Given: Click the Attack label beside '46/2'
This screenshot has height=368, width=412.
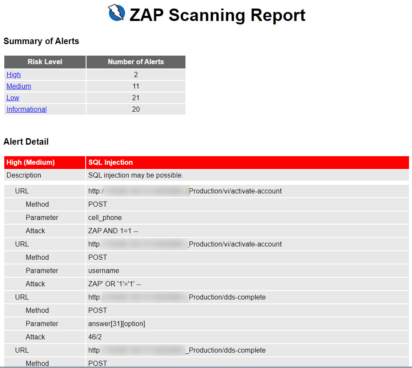Looking at the screenshot, I should (36, 337).
